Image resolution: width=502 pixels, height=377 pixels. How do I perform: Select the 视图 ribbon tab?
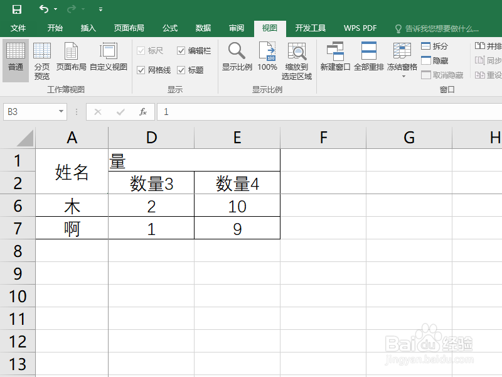[x=270, y=28]
